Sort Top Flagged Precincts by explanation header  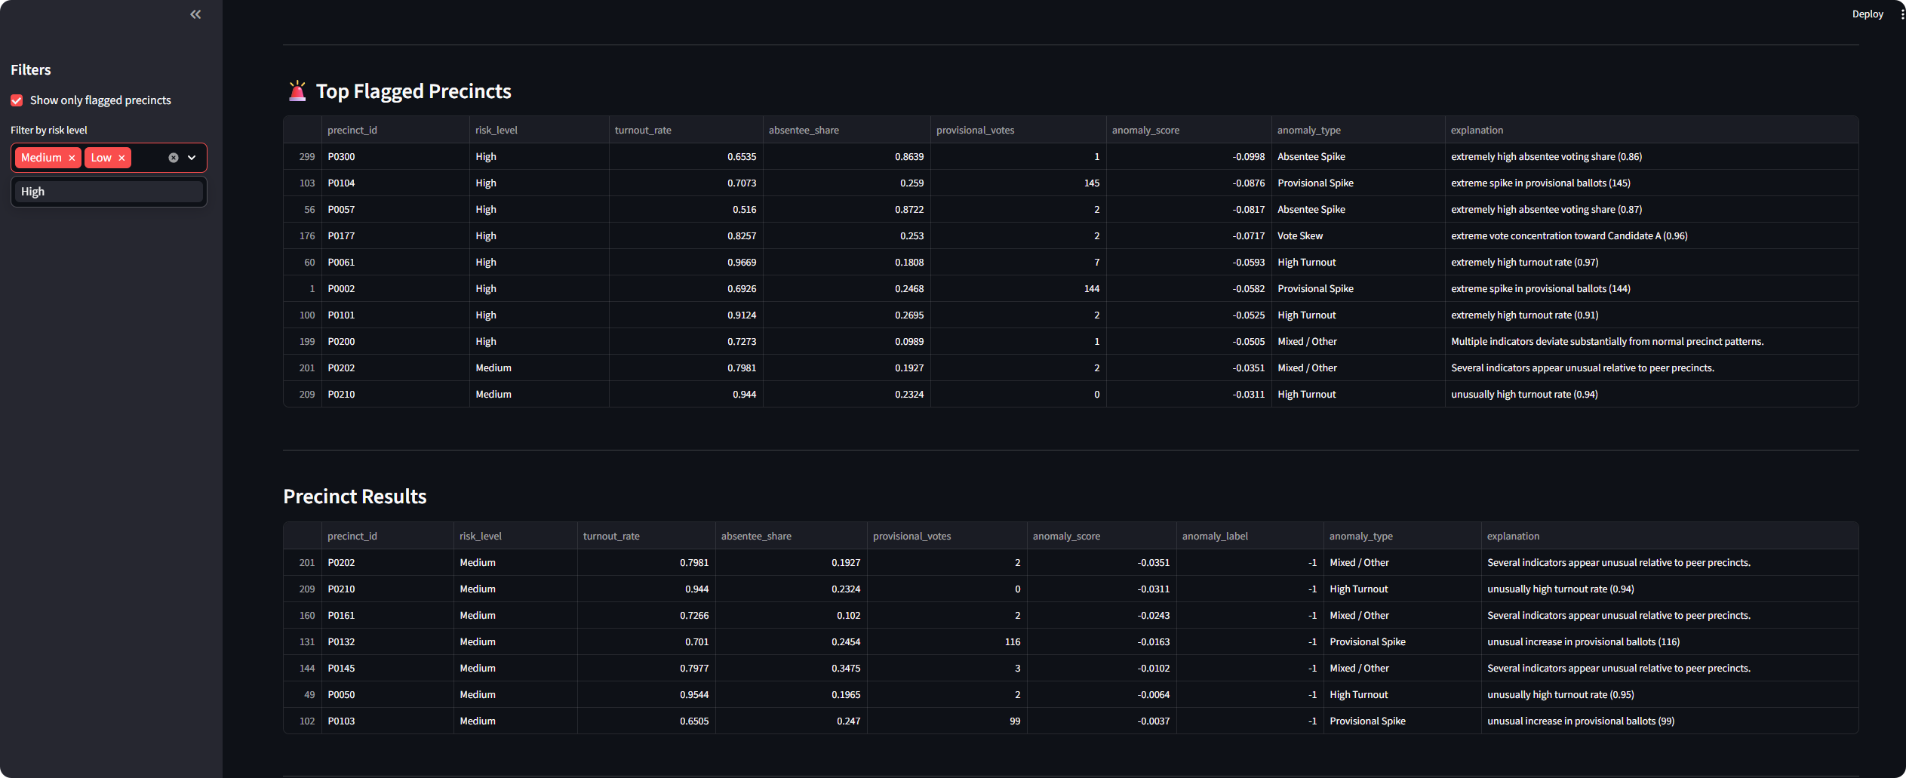tap(1652, 130)
